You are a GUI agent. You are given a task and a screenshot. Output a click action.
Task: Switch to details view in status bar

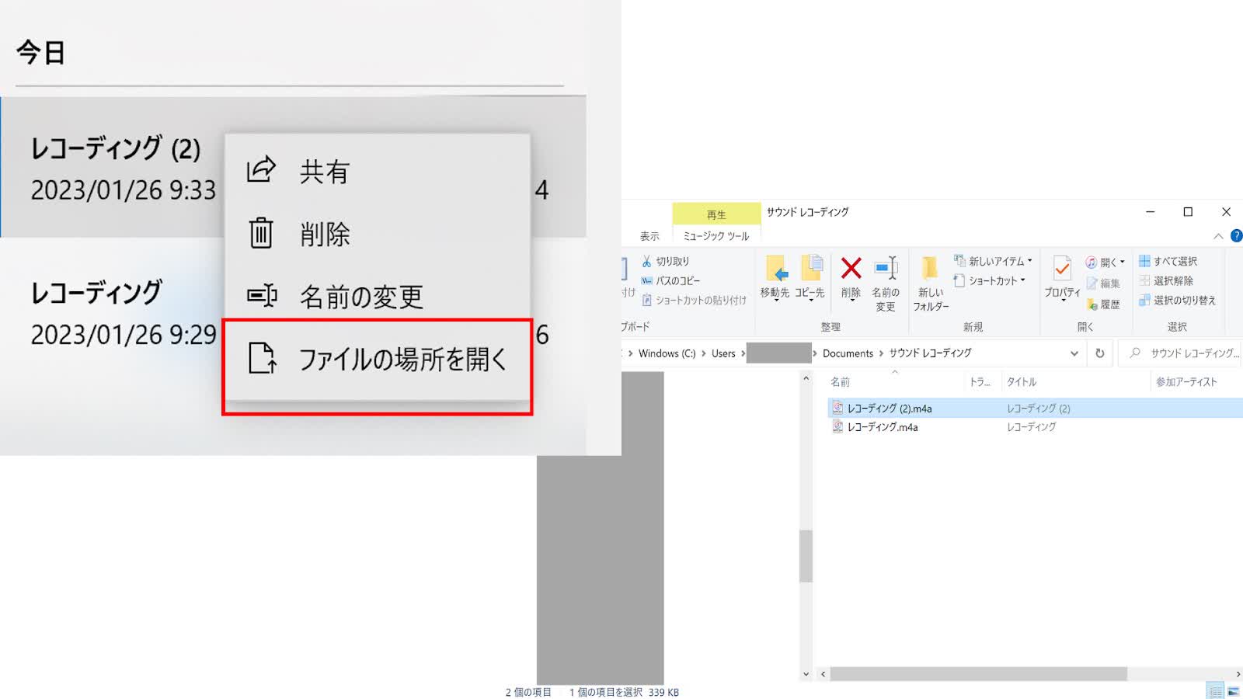(x=1215, y=691)
